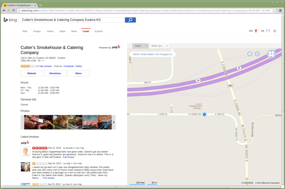The width and height of the screenshot is (285, 189).
Task: Open Bird's eye dropdown arrow
Action: point(167,46)
